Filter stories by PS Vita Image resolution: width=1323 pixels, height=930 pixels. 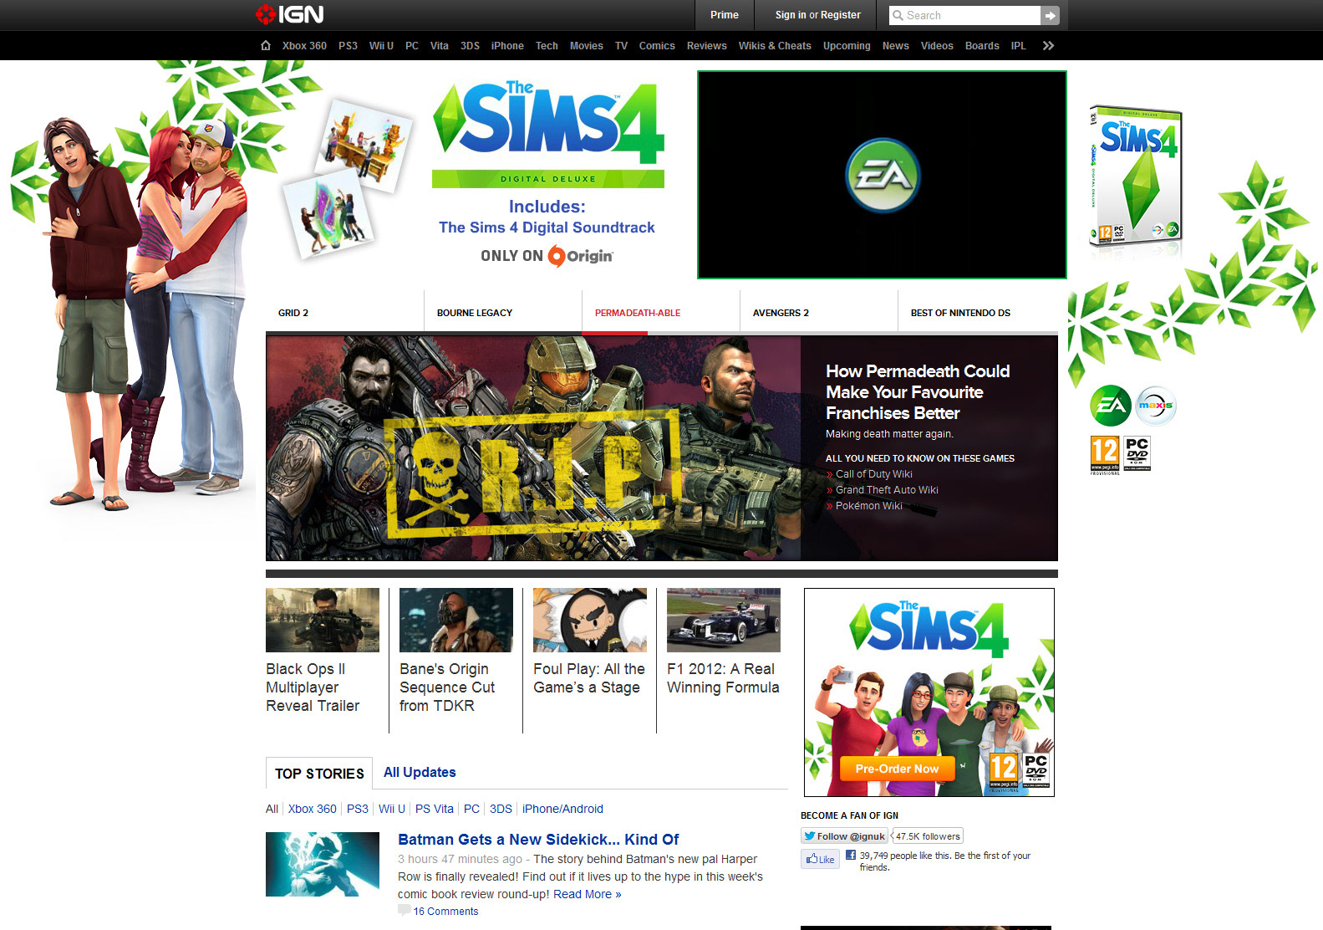(435, 809)
